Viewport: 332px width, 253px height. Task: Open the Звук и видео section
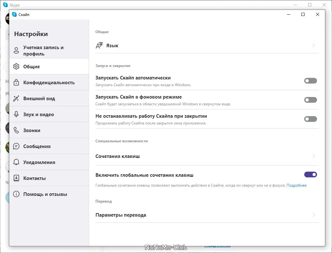tap(49, 115)
